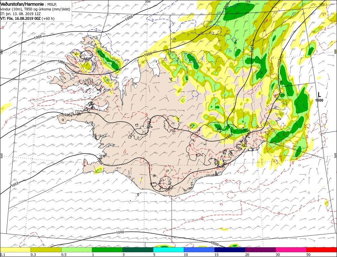The height and width of the screenshot is (257, 337).
Task: Click the "3" legend value
Action: tap(124, 255)
